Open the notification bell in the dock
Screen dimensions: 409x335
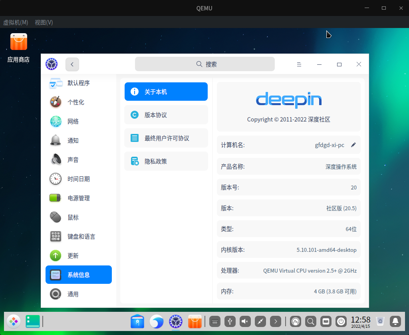click(395, 321)
